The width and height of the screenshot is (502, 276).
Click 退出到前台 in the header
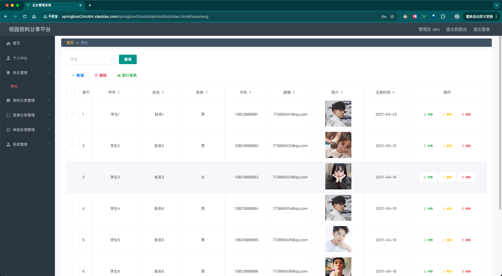coord(457,29)
